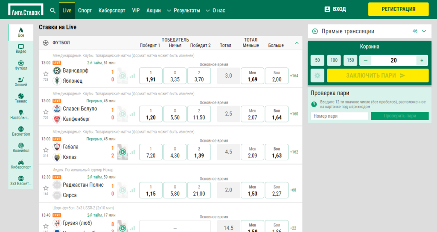Open the Спорт menu

(x=85, y=11)
